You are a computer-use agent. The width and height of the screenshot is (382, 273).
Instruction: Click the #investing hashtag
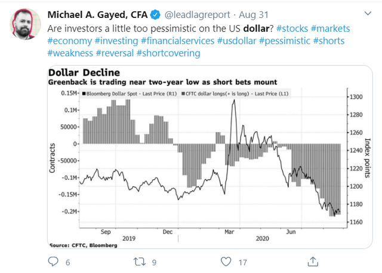(116, 41)
